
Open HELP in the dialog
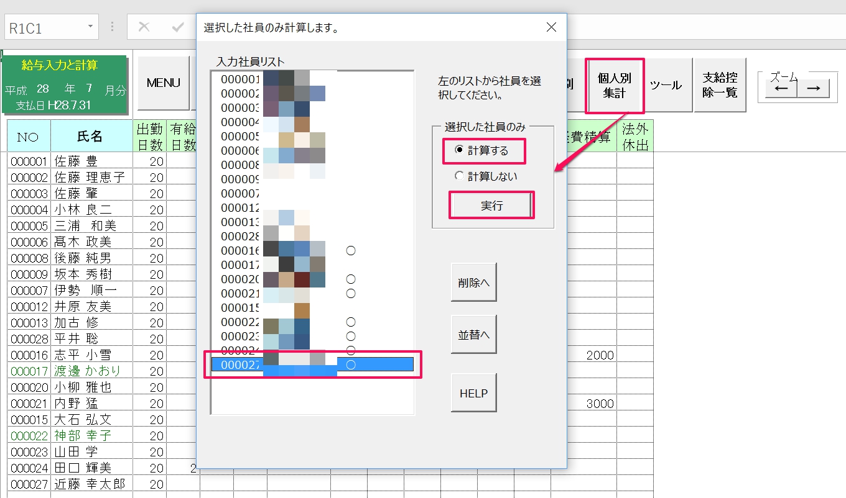tap(474, 393)
